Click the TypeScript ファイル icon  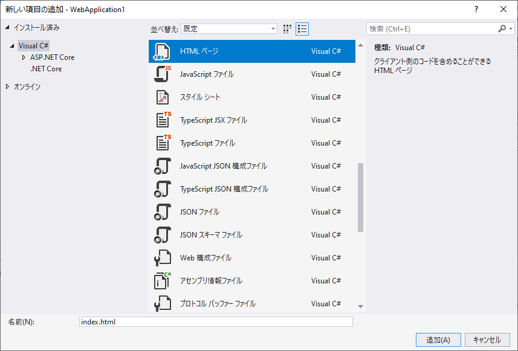(x=163, y=143)
